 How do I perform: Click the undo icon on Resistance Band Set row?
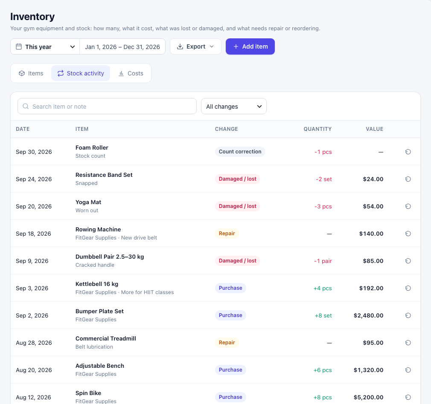pyautogui.click(x=408, y=179)
